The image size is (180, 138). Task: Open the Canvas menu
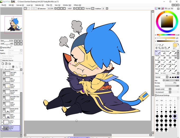tap(20, 5)
